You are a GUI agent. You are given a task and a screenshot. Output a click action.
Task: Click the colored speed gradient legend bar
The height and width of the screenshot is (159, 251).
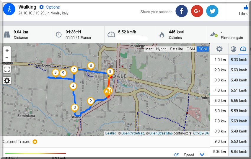point(35,153)
